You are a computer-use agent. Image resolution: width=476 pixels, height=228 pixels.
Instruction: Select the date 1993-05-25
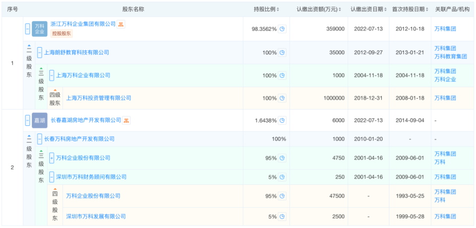[x=410, y=196]
